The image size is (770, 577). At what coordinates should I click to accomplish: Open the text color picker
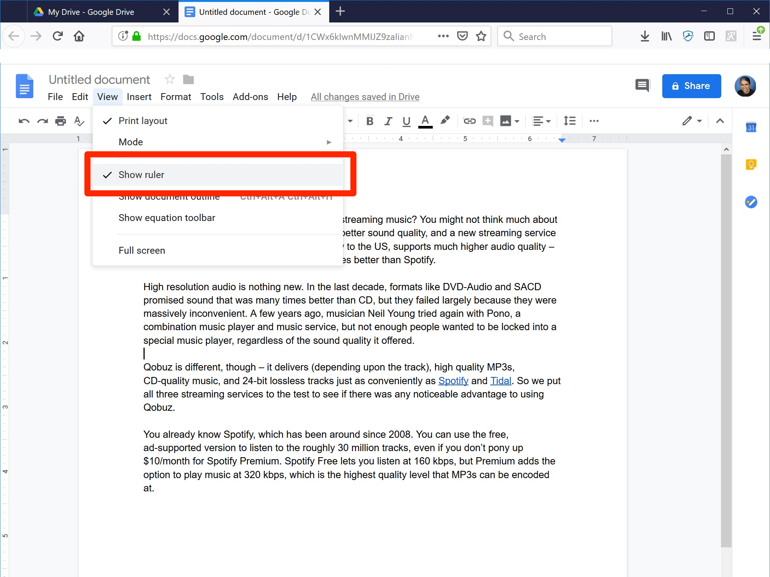425,121
